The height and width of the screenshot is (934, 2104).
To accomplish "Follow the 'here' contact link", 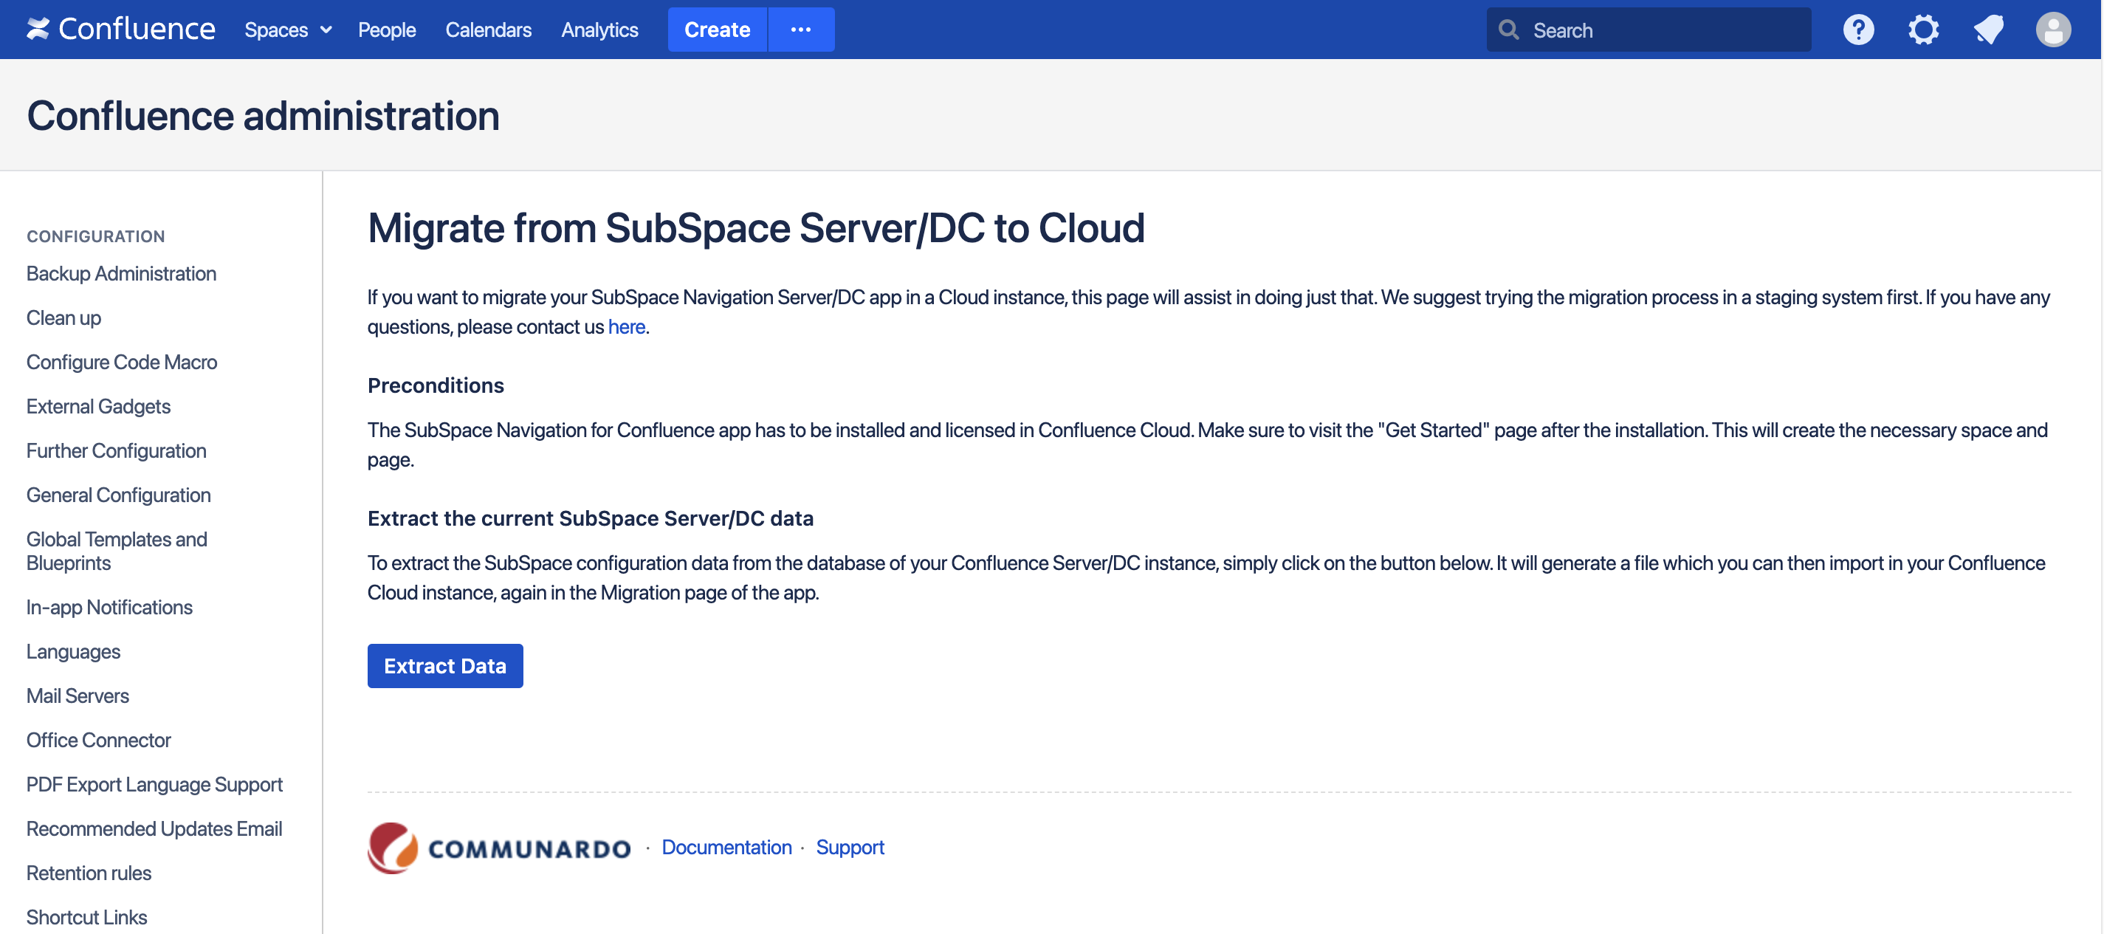I will (625, 327).
